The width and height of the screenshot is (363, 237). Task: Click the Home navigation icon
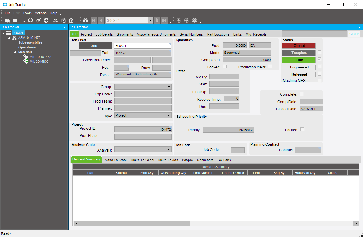click(195, 20)
